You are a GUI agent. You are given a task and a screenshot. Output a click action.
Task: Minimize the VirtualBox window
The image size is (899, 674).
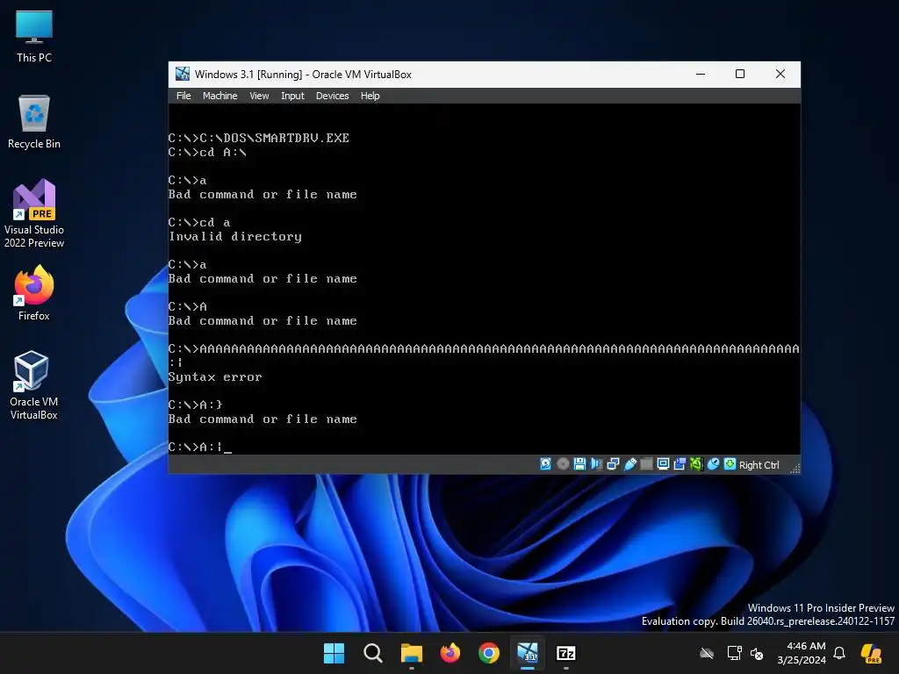[701, 74]
